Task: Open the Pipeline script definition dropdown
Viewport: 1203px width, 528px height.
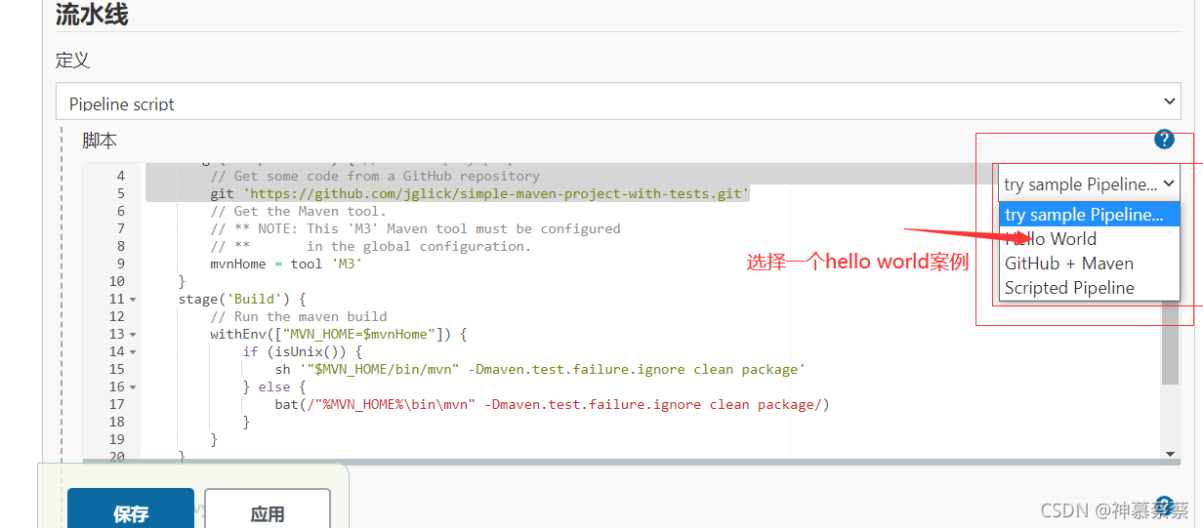Action: [x=618, y=102]
